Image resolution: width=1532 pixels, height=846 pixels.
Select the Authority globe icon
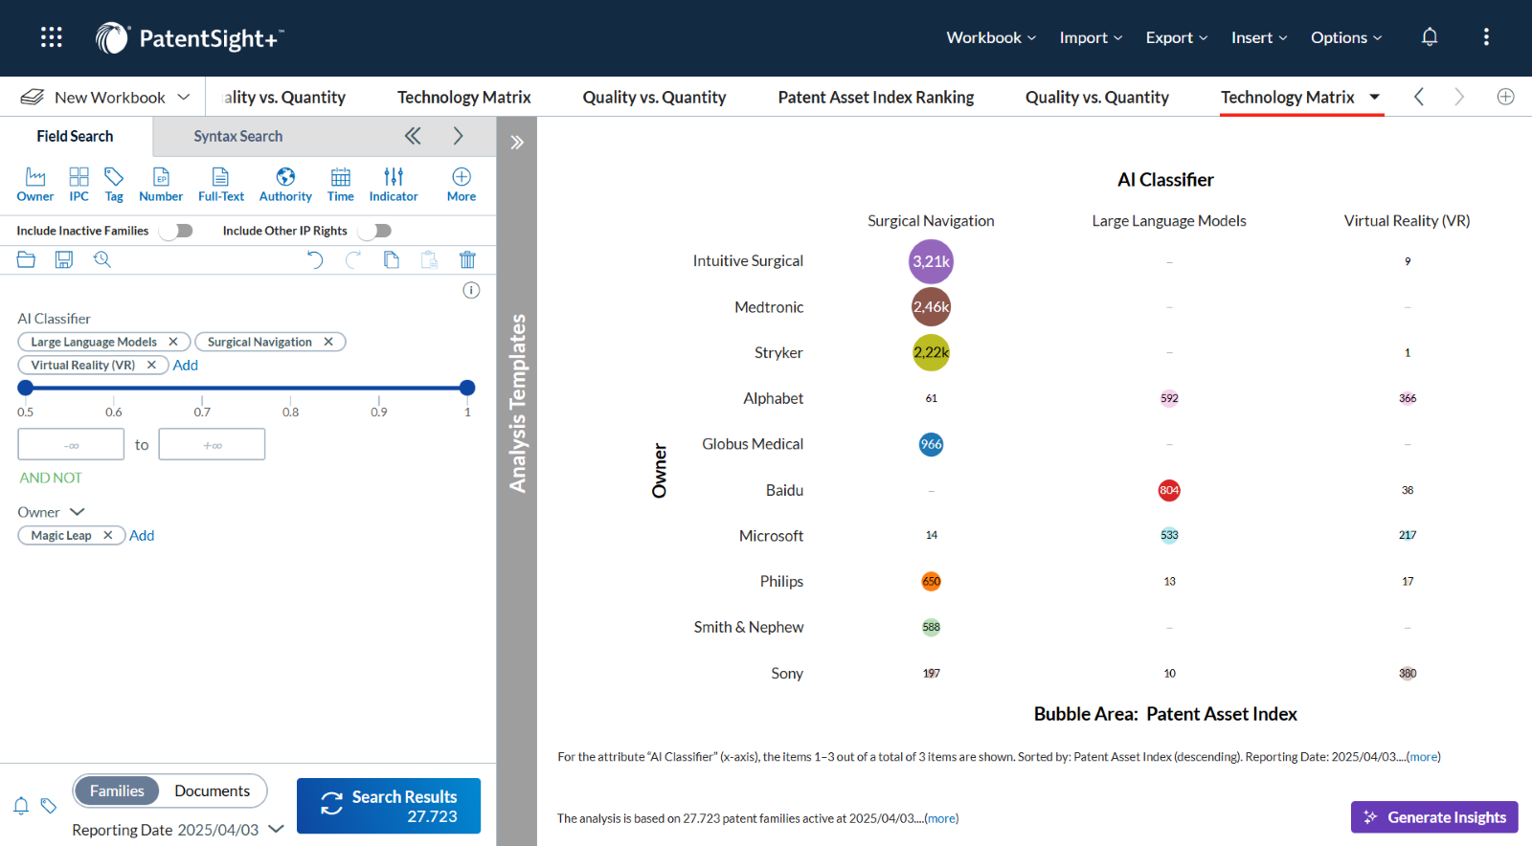coord(285,185)
